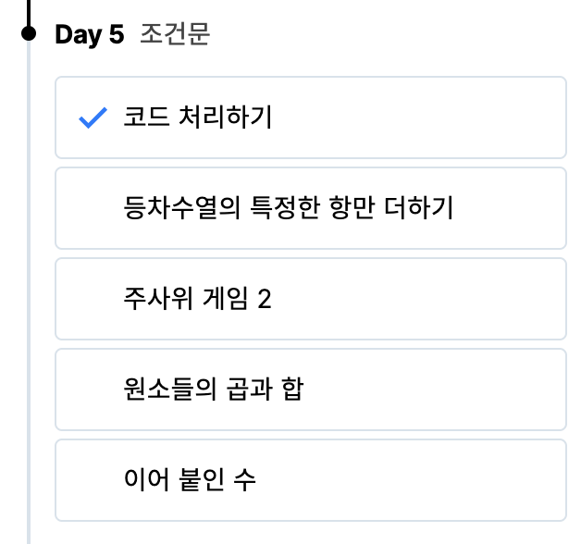Click blank status slot before 원소들의 곱과 합

(x=93, y=389)
